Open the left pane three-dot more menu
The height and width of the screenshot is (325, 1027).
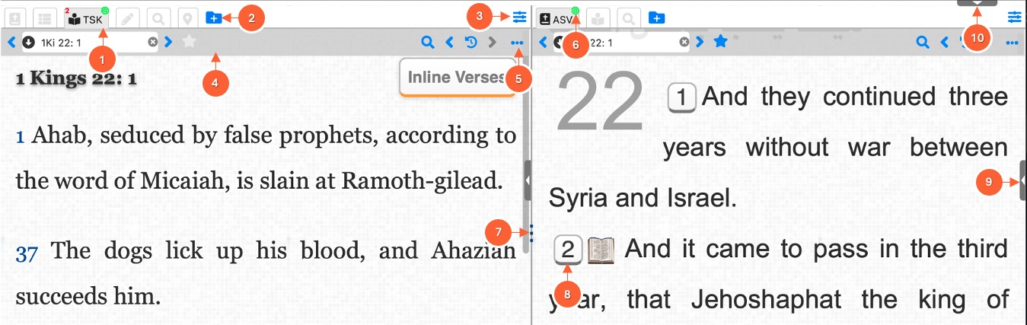pos(518,43)
